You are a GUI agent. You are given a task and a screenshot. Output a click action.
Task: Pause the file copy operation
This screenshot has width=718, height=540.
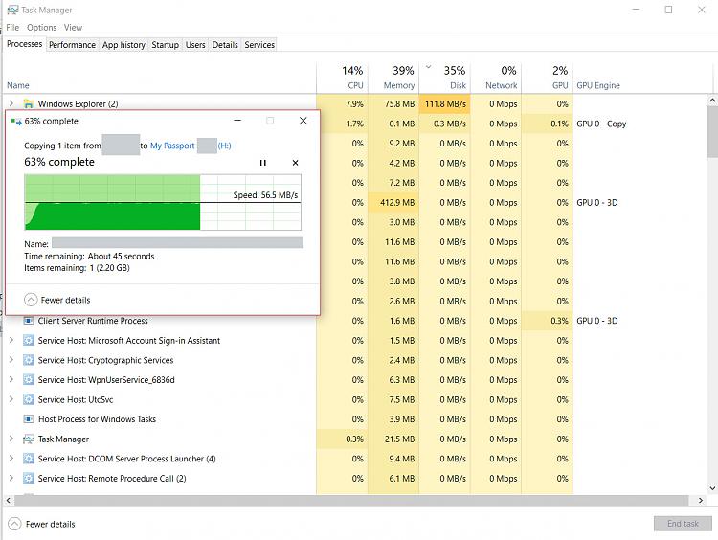(x=263, y=163)
